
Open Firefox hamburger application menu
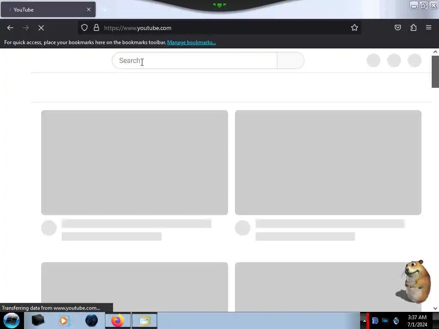(429, 27)
